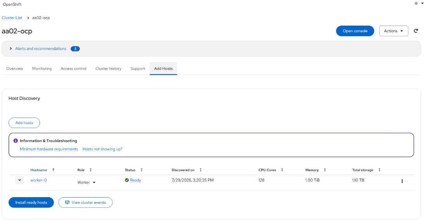Sort by Hostname column arrow
Screen dimensions: 425x222
pyautogui.click(x=53, y=170)
